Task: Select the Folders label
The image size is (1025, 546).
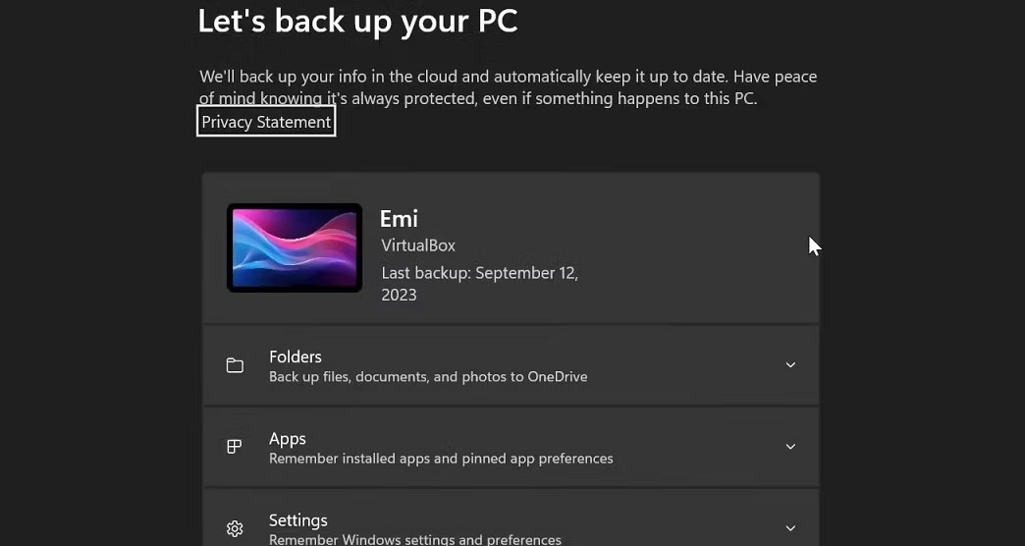Action: click(296, 356)
